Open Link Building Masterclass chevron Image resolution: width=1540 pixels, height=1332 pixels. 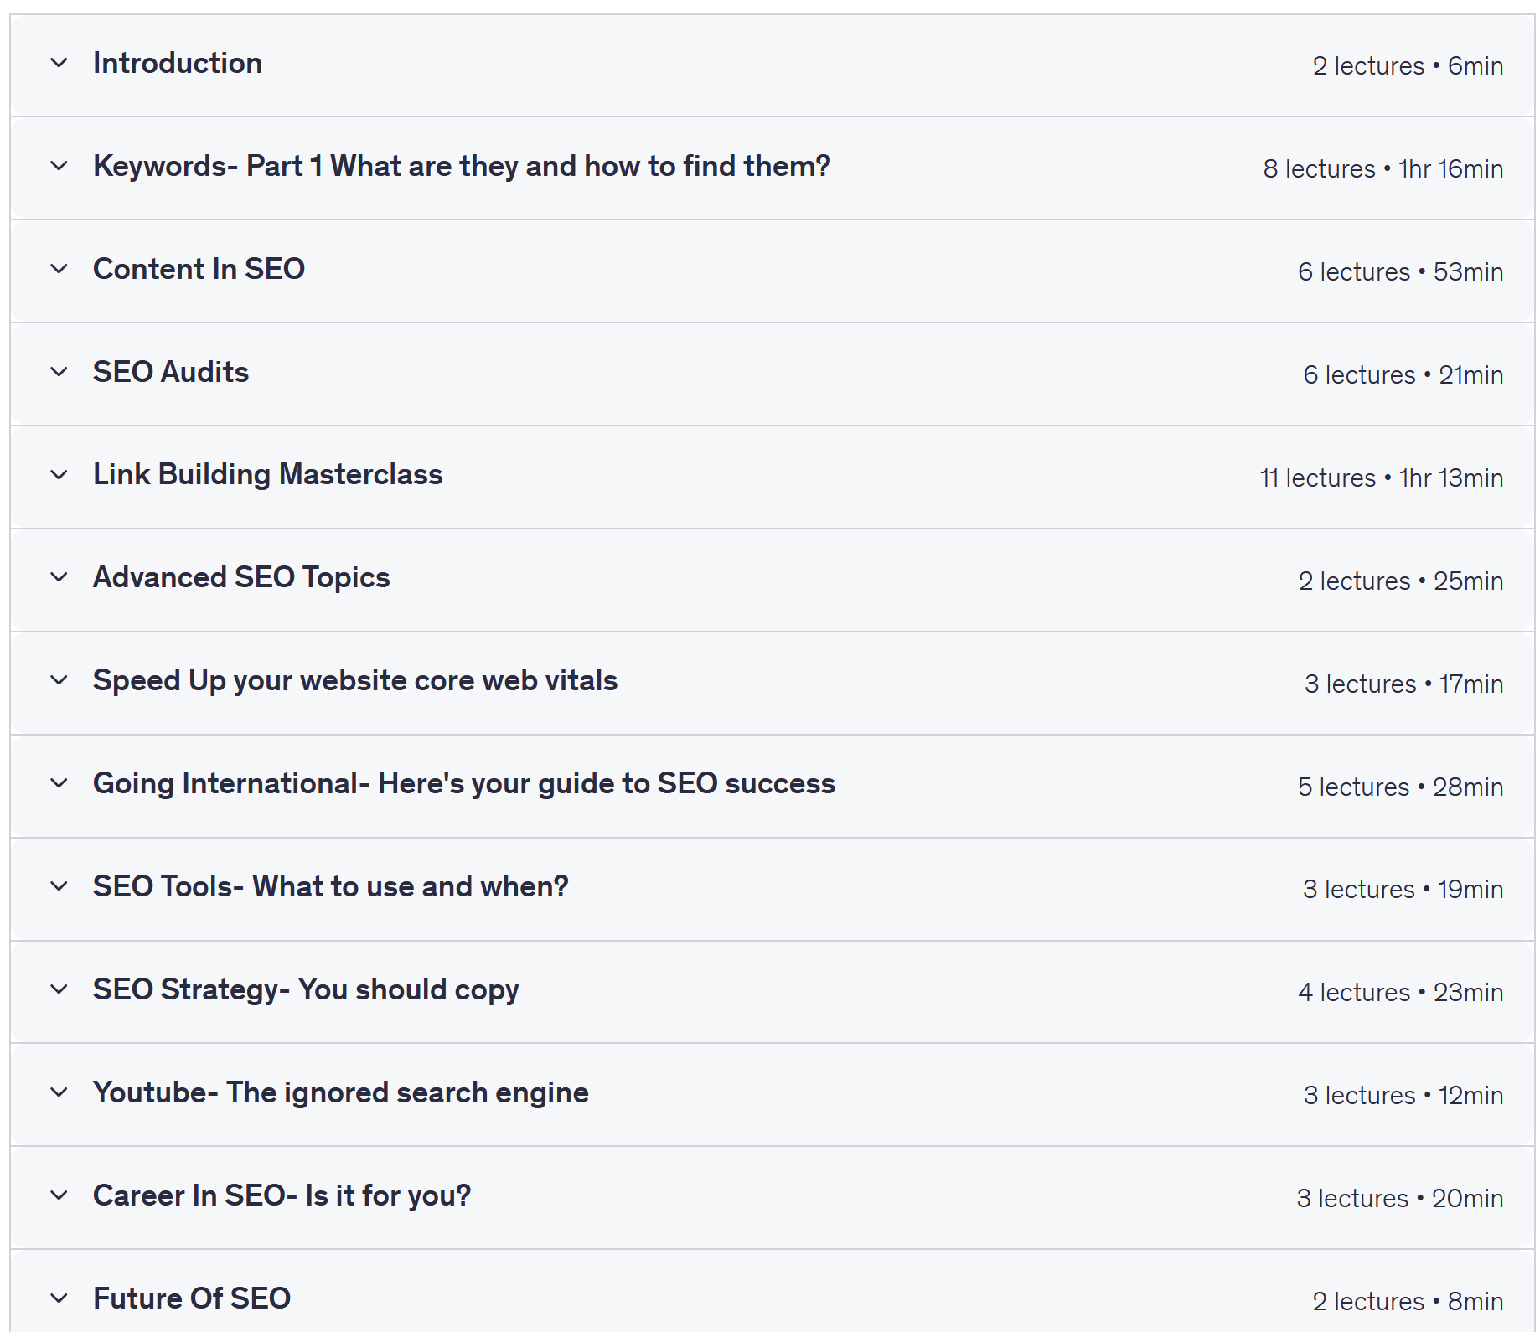(x=59, y=475)
